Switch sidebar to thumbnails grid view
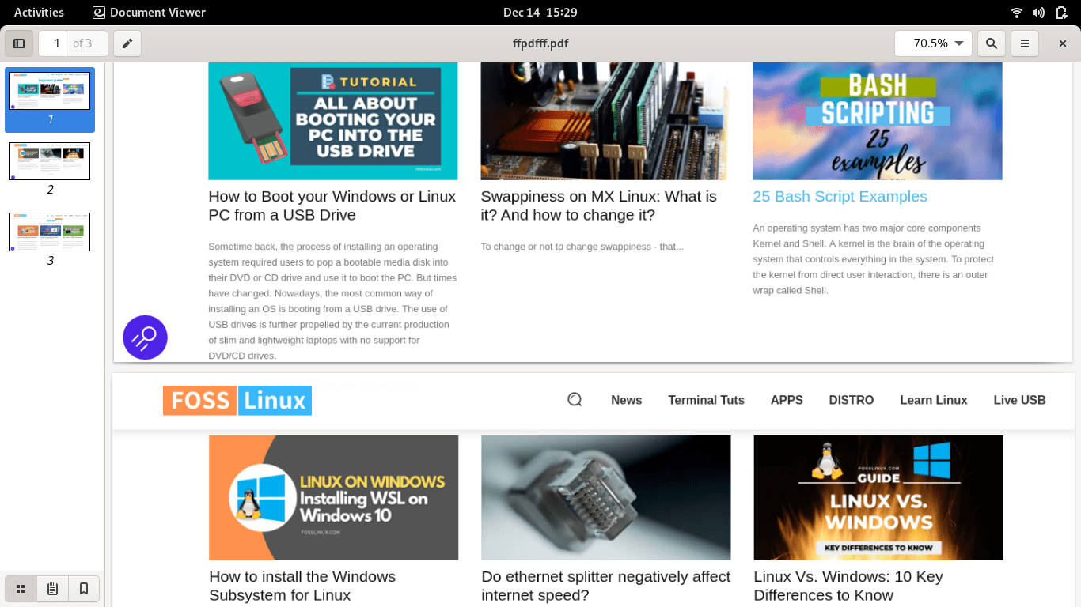Image resolution: width=1081 pixels, height=607 pixels. click(21, 589)
